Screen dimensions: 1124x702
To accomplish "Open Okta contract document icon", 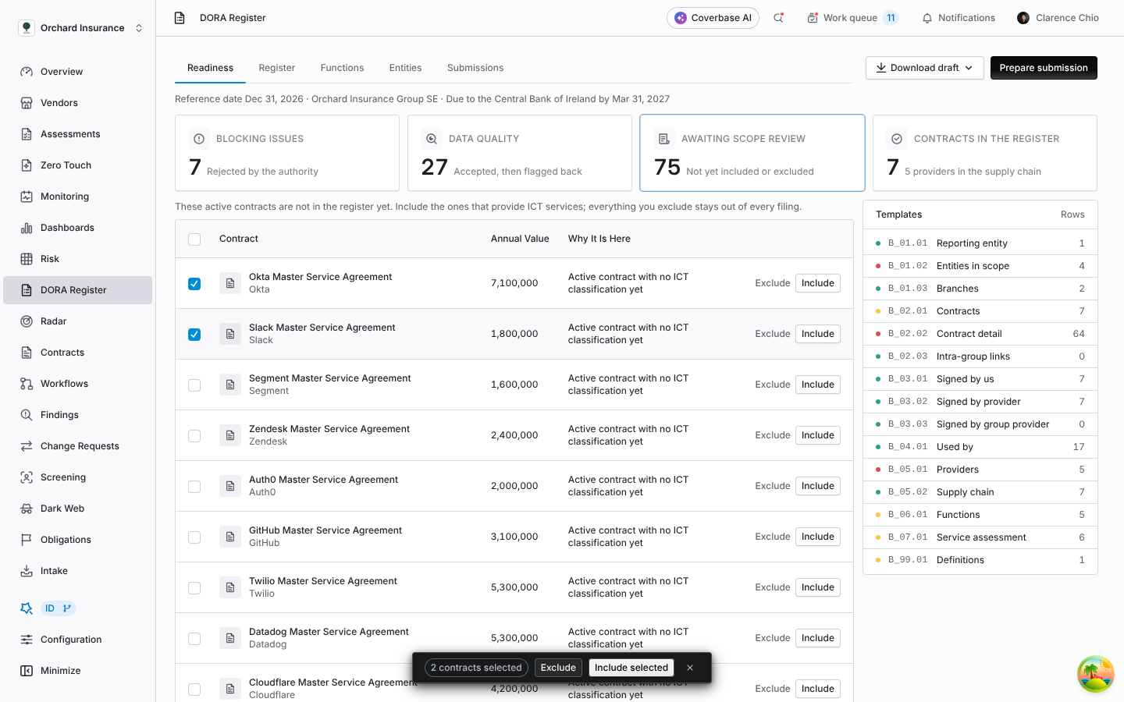I will point(230,283).
